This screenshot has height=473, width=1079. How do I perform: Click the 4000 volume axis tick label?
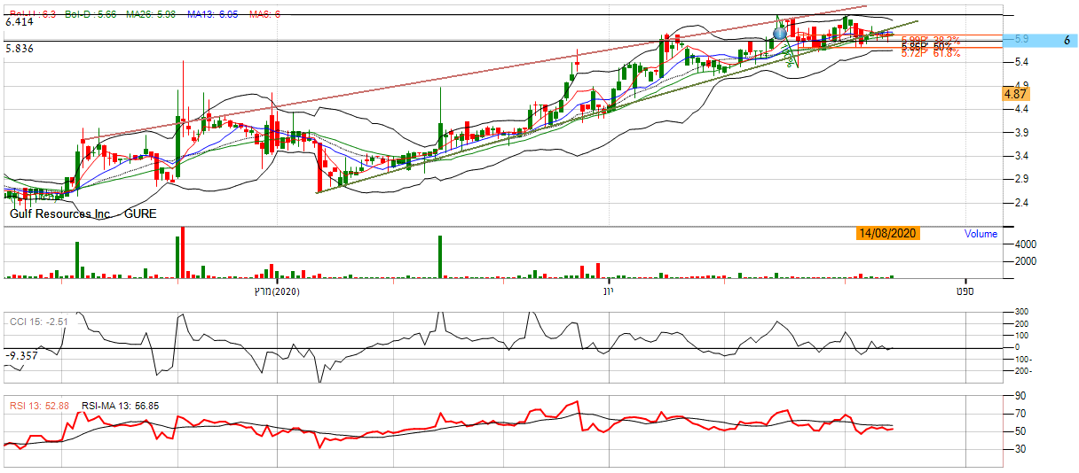click(x=1027, y=244)
